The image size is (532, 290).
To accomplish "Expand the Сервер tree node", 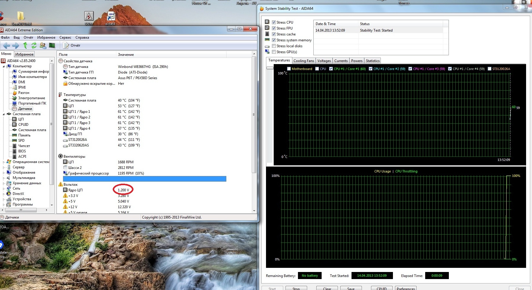I will click(x=4, y=167).
